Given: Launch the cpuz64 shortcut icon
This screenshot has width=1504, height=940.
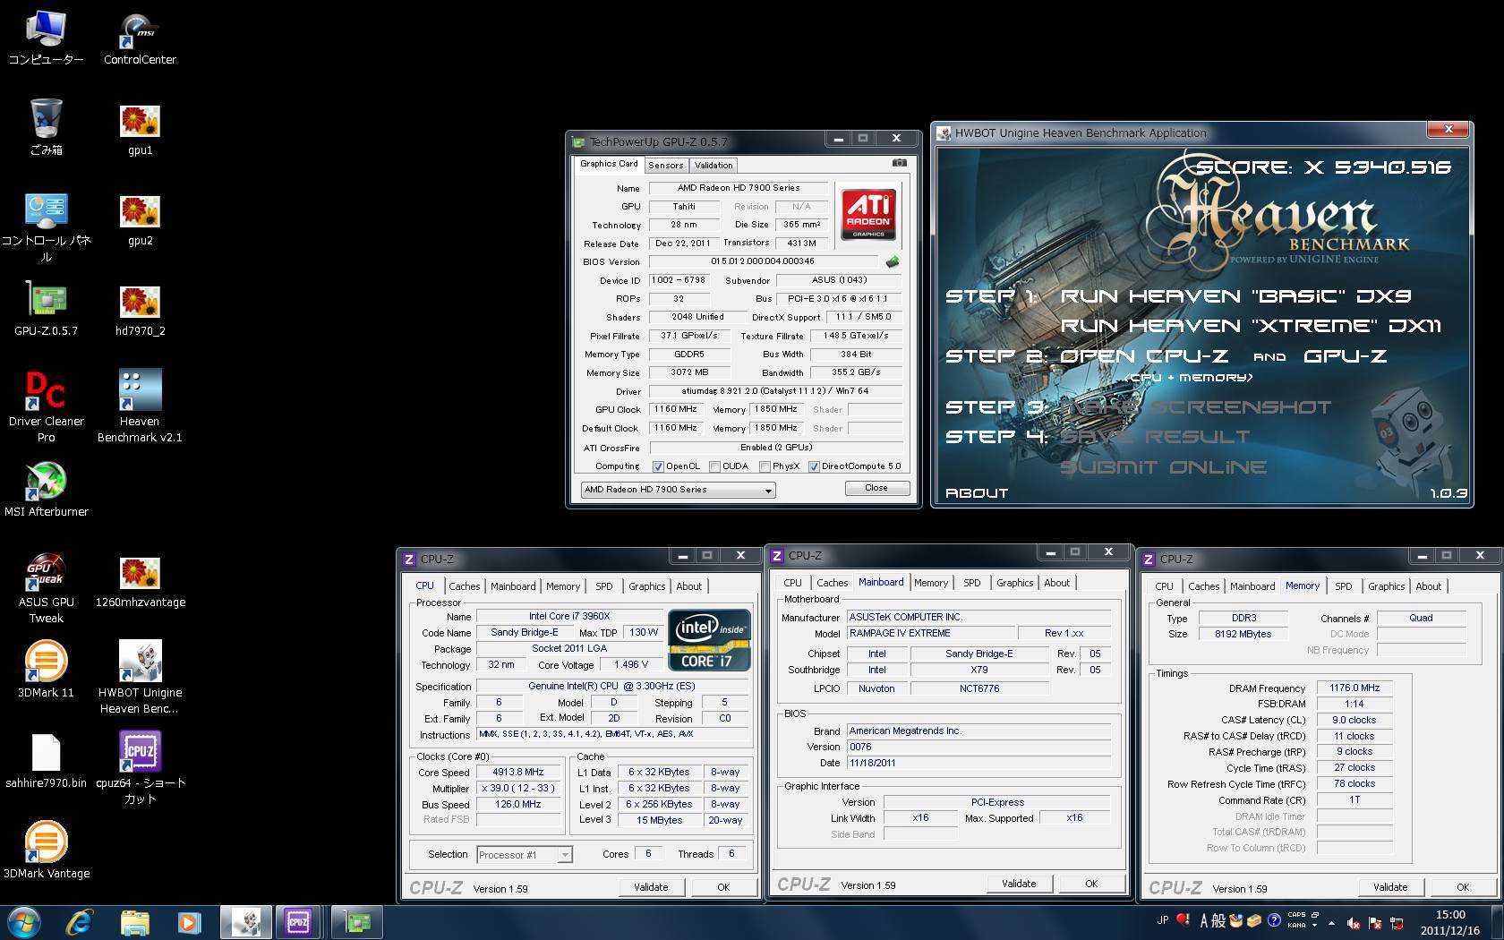Looking at the screenshot, I should pyautogui.click(x=140, y=768).
